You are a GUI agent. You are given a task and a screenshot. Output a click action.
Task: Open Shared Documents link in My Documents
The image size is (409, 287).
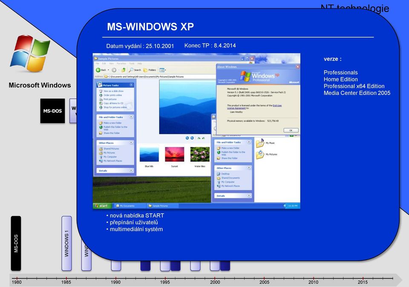(x=230, y=178)
